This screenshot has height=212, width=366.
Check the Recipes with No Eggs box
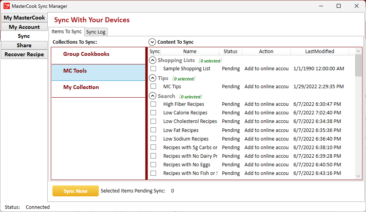153,164
